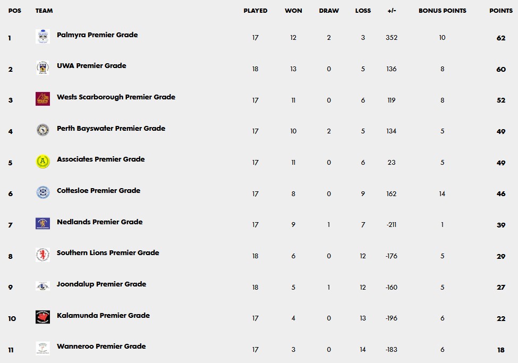The image size is (518, 363).
Task: Click the Wanneroo club logo
Action: pos(43,349)
